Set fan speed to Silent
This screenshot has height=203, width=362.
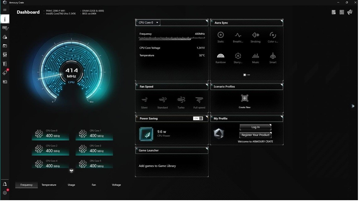pos(144,103)
